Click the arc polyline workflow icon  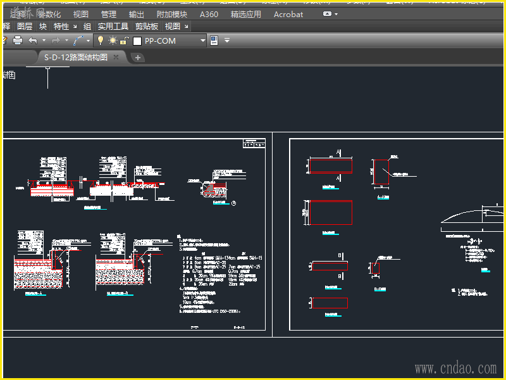tap(78, 41)
